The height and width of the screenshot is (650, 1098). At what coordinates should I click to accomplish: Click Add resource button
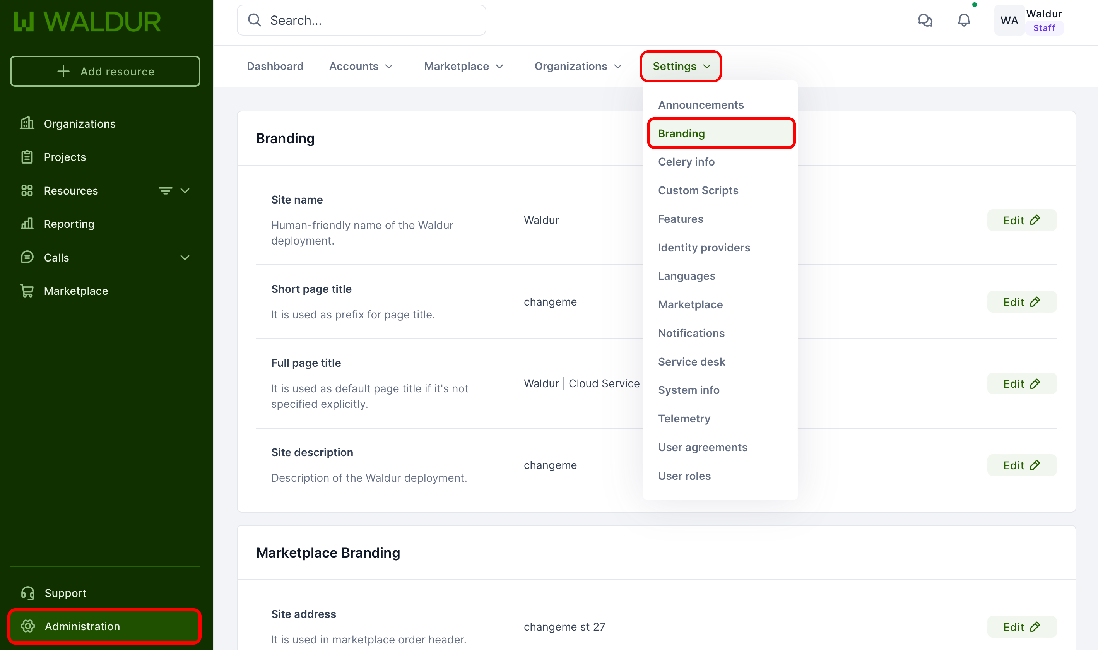(105, 71)
